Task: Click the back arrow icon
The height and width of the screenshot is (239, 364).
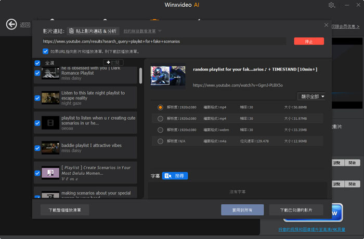Action: point(11,24)
